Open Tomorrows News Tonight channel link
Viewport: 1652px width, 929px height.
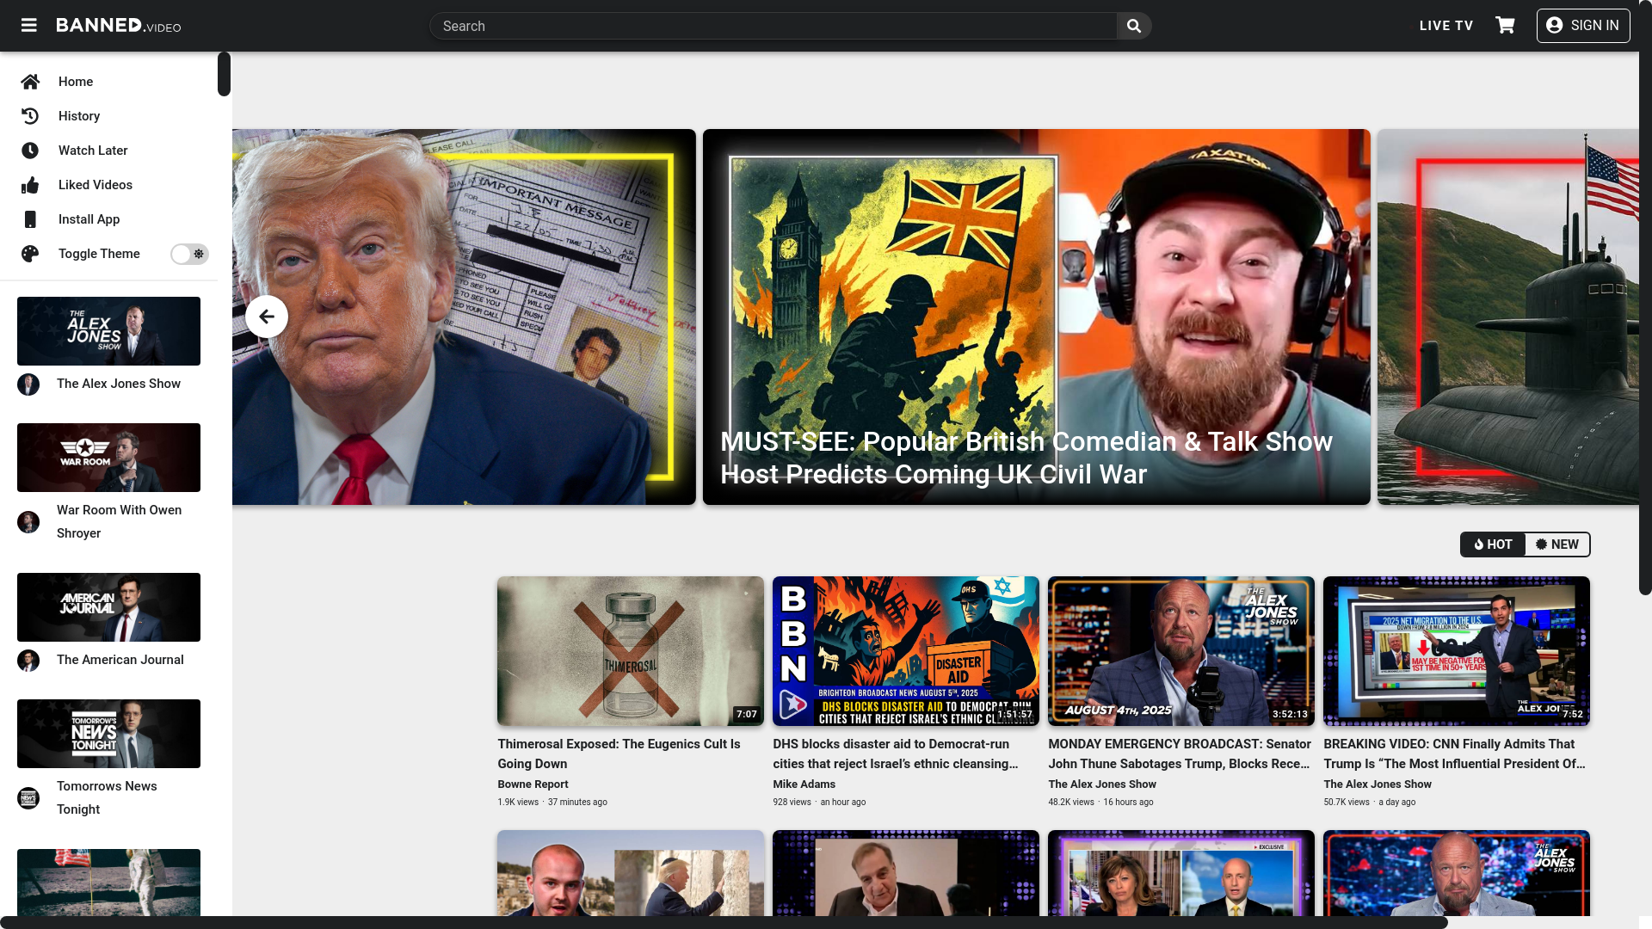[x=107, y=797]
